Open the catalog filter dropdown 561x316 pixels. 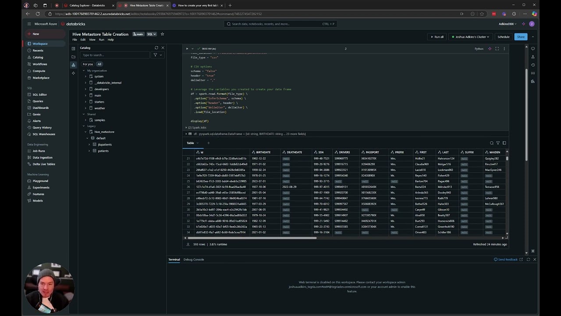(157, 55)
